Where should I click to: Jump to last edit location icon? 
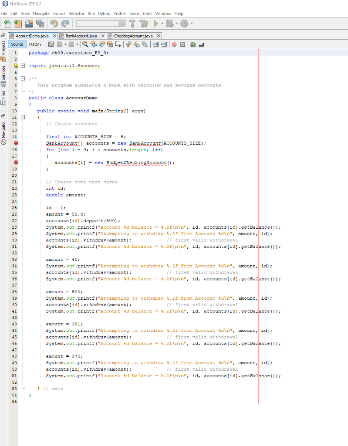[51, 44]
